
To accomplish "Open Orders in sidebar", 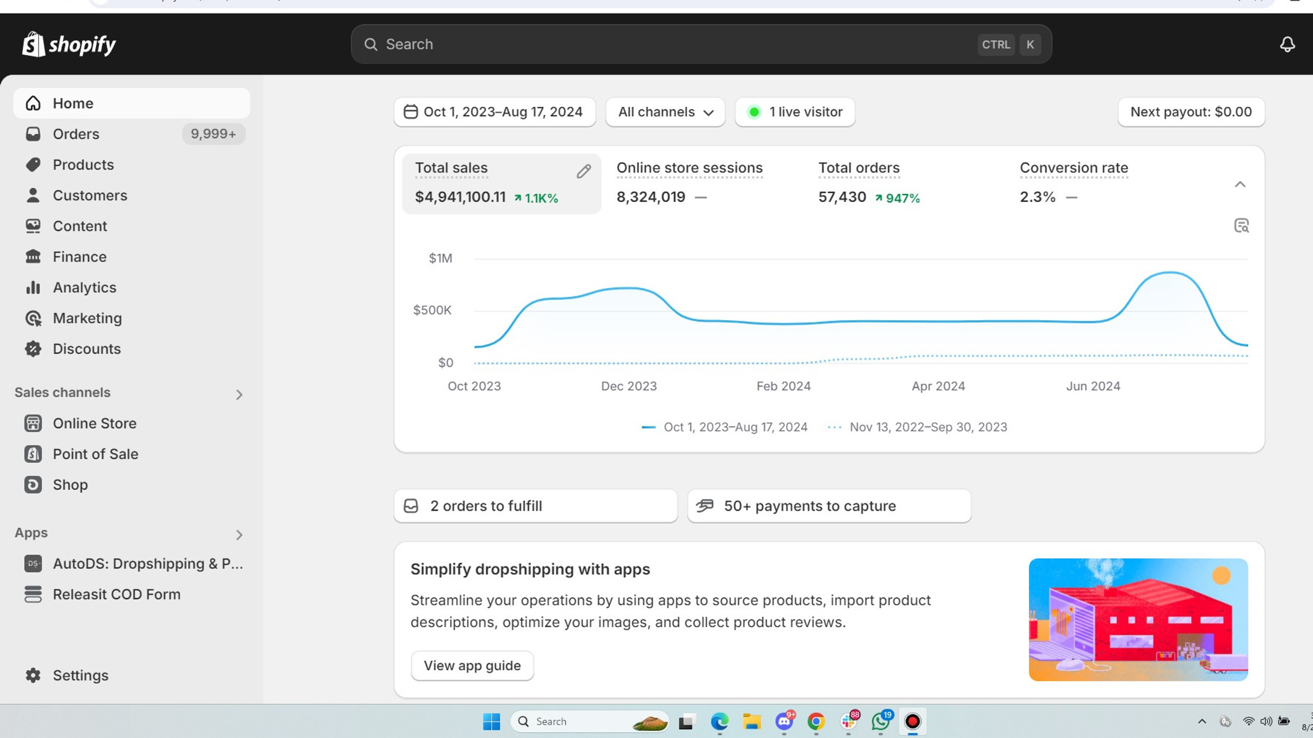I will point(132,134).
